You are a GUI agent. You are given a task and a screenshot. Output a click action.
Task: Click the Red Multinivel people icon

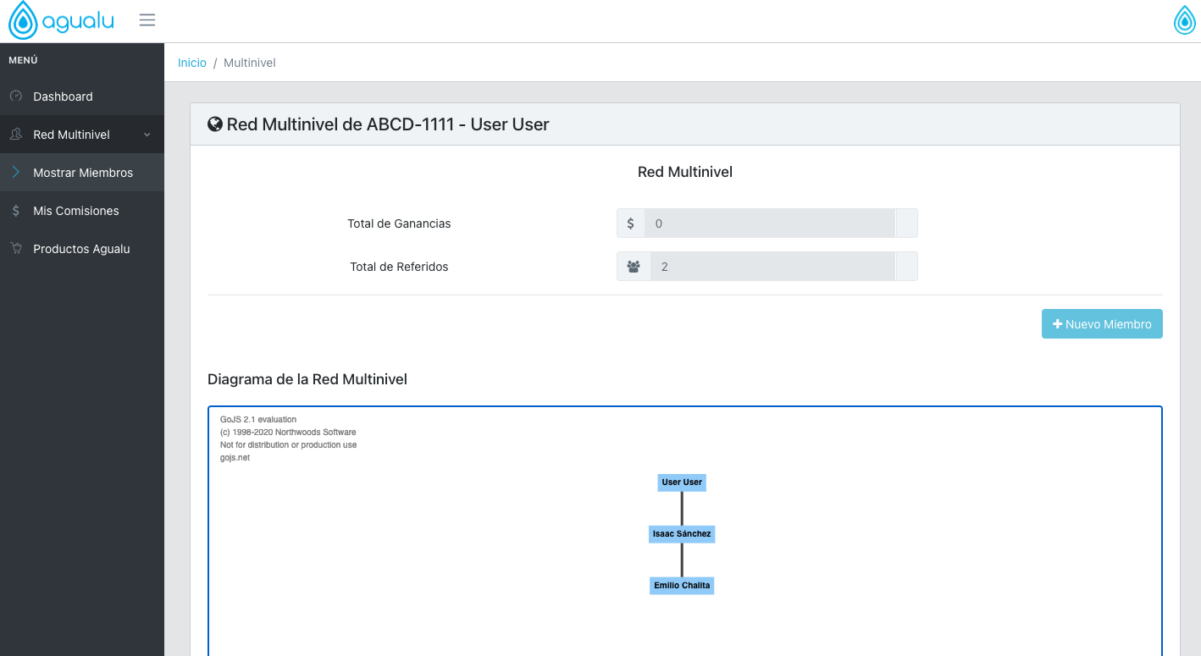pyautogui.click(x=16, y=135)
